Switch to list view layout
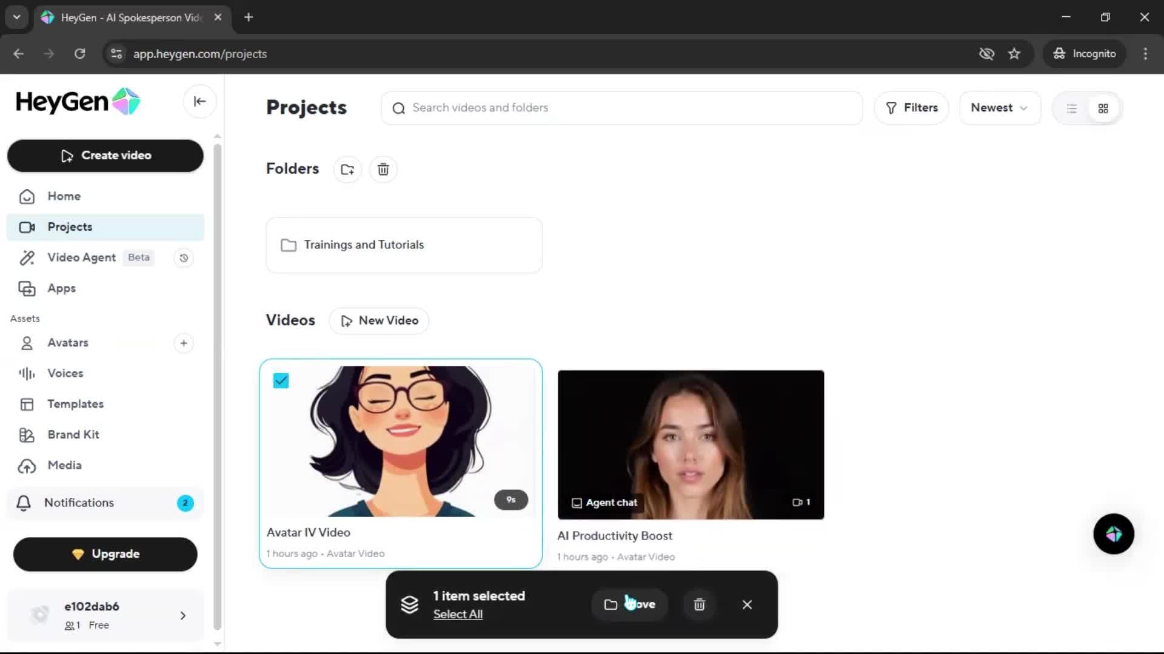This screenshot has height=654, width=1164. [x=1071, y=108]
